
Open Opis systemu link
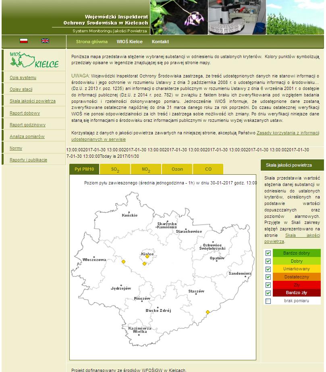(x=23, y=77)
